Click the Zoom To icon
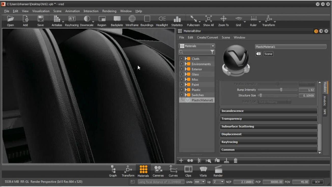 click(223, 19)
